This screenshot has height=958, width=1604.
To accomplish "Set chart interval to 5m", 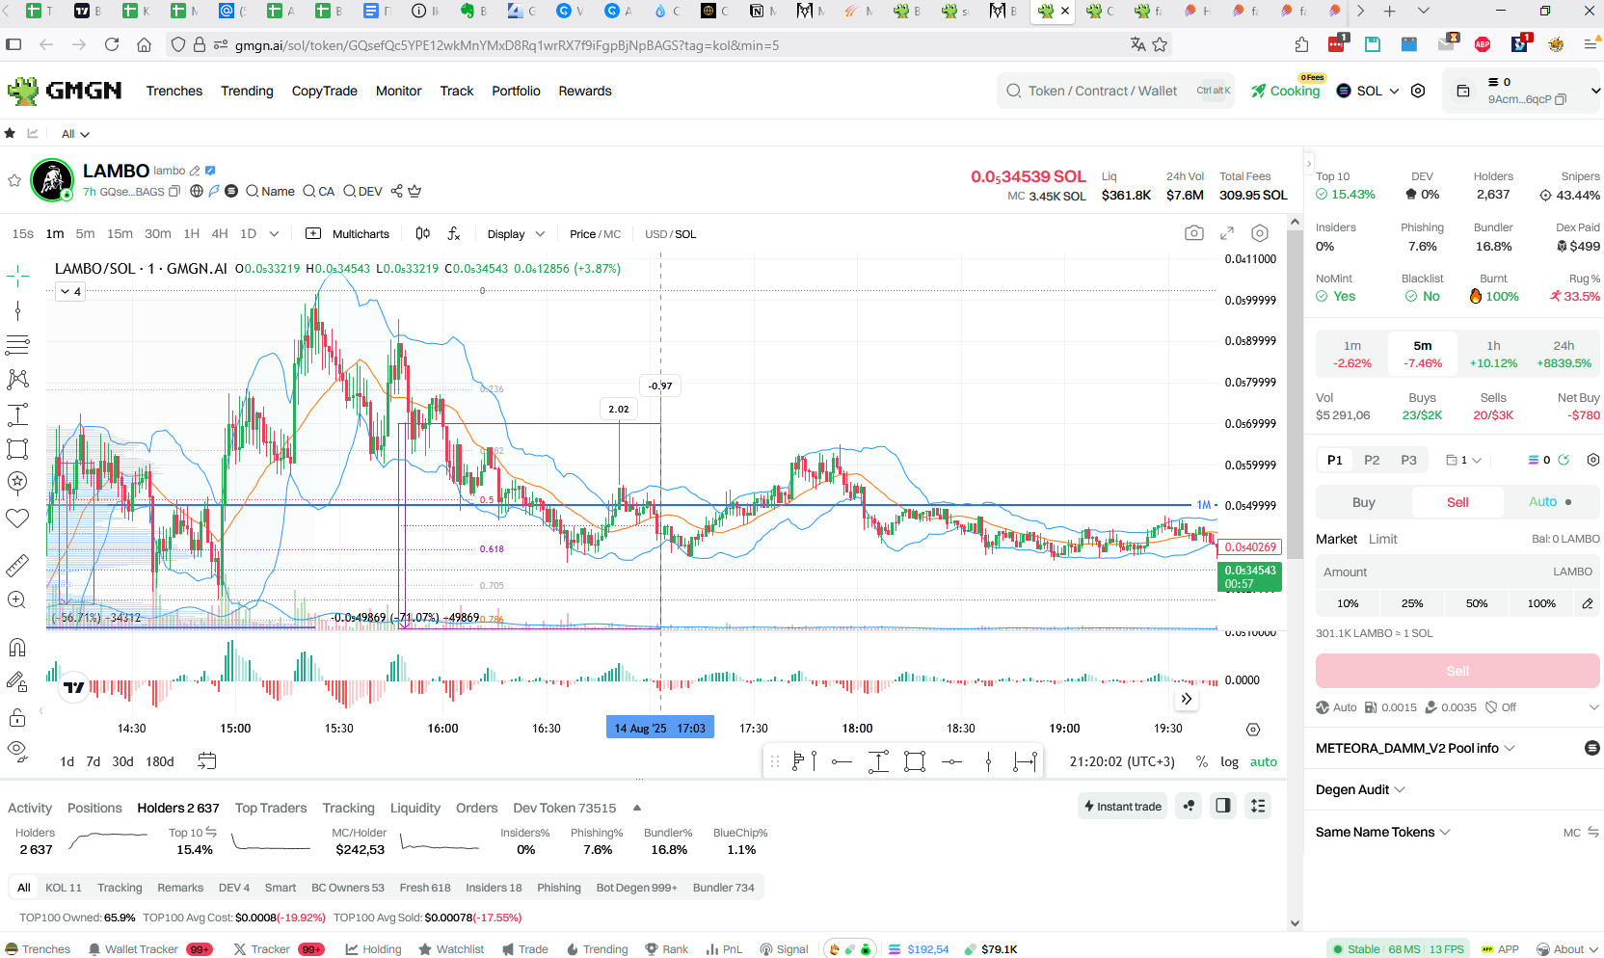I will 85,234.
